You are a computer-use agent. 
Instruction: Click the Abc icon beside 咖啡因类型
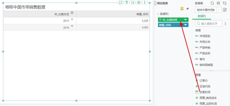point(197,65)
